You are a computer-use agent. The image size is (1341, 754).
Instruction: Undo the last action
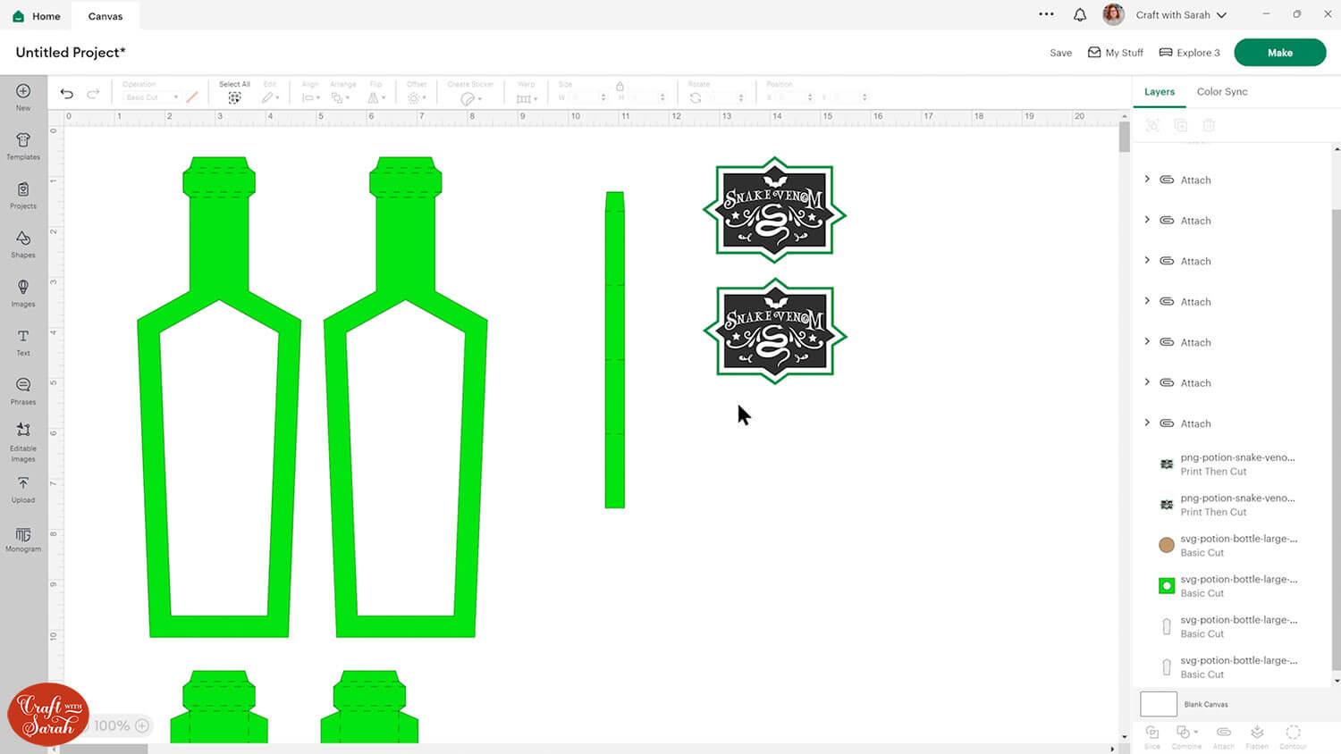pos(67,94)
